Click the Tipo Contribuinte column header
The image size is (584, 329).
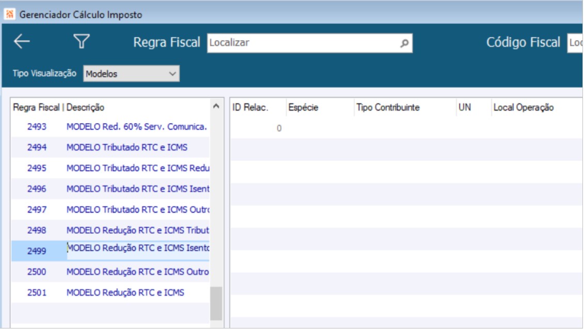point(388,108)
